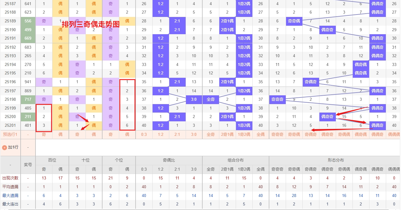401x210 pixels.
Task: Select 偶偶奇 in the 预选行1 row
Action: click(x=378, y=135)
